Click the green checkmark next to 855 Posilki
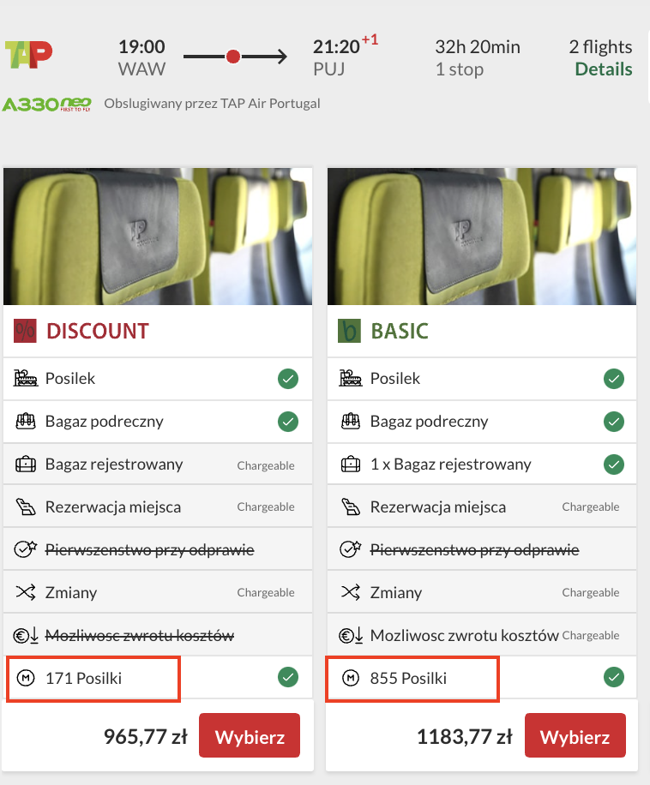This screenshot has width=650, height=785. [x=614, y=677]
